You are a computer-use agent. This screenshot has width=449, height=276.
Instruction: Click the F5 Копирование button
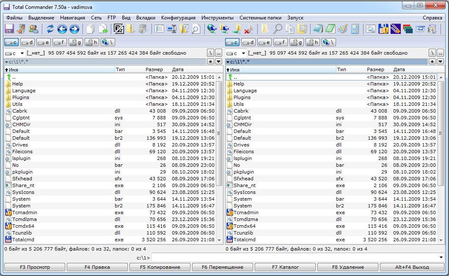pos(160,267)
